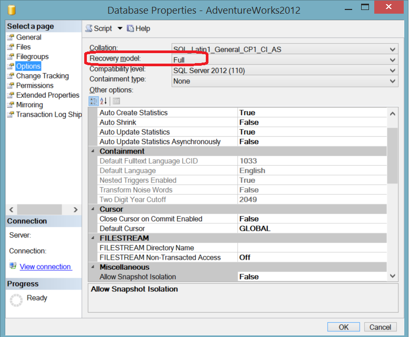Click the Mirroring page icon
The image size is (409, 337).
tap(11, 105)
